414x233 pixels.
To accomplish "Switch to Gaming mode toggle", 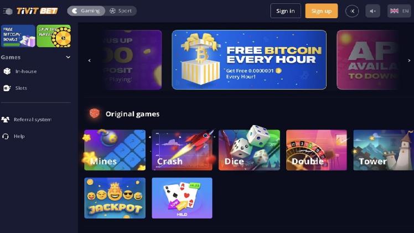I will pyautogui.click(x=86, y=11).
